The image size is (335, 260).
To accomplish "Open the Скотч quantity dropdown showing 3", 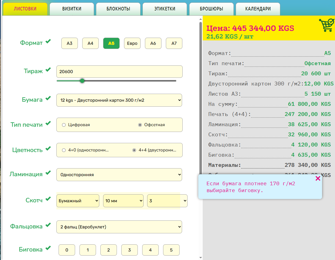I will (167, 201).
